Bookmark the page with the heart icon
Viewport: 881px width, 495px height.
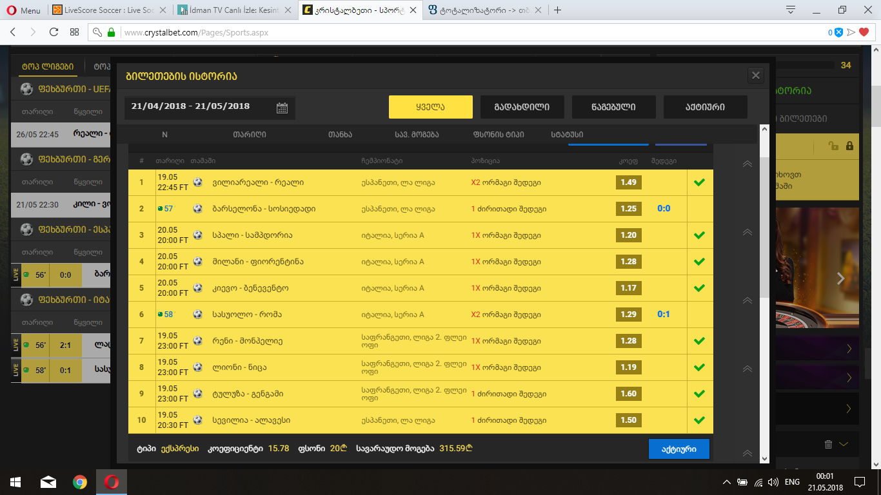pos(864,32)
